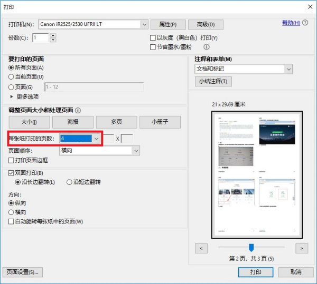Enable 以灰度(黑白色)打印 checkbox
317x284 pixels.
point(153,38)
